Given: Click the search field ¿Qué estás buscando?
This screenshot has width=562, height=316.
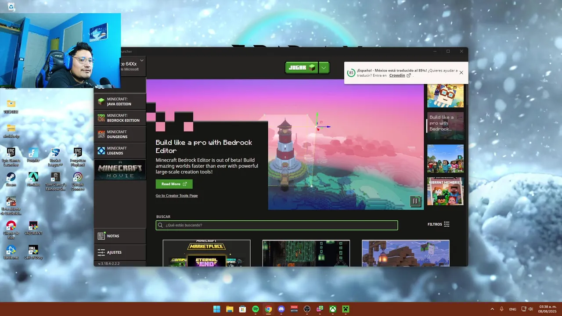Looking at the screenshot, I should (277, 225).
